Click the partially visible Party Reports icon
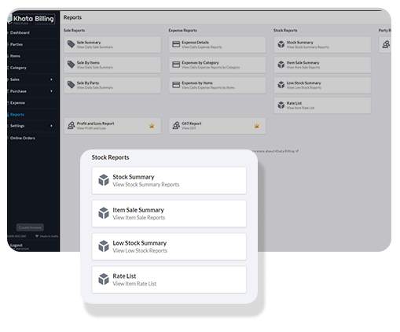The height and width of the screenshot is (332, 400). 386,44
